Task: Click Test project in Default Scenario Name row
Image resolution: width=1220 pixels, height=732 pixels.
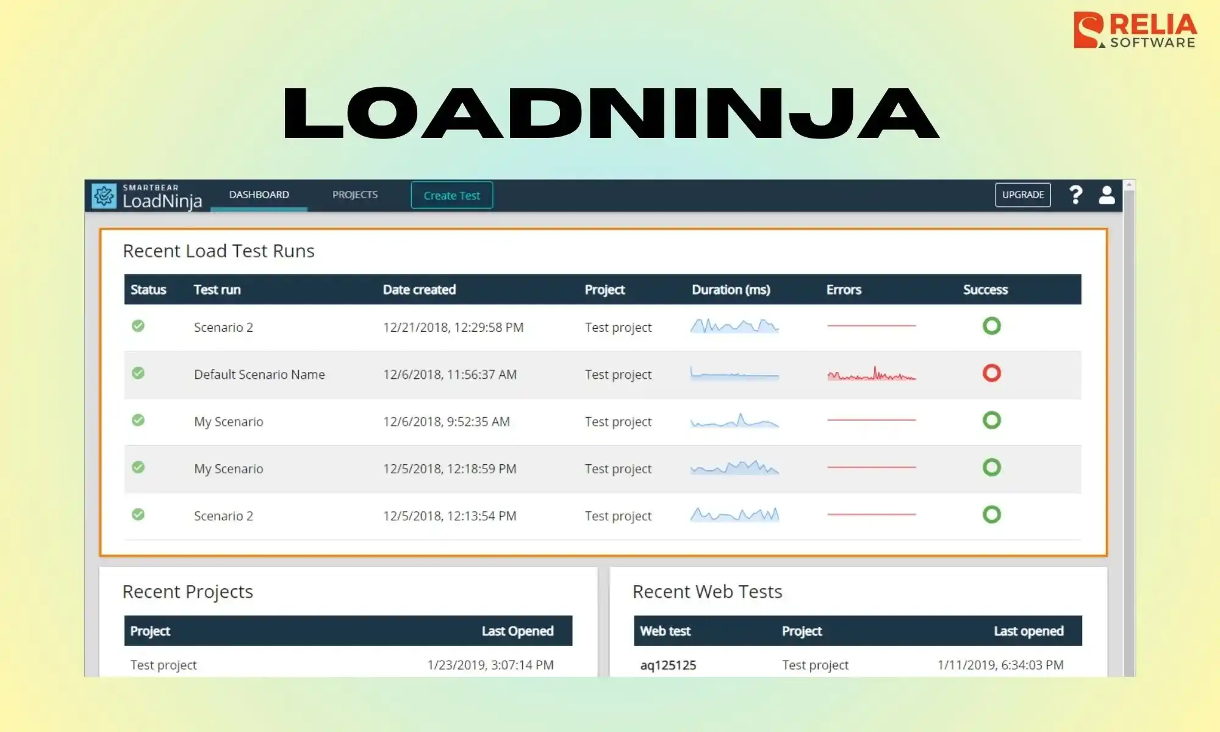Action: [x=618, y=375]
